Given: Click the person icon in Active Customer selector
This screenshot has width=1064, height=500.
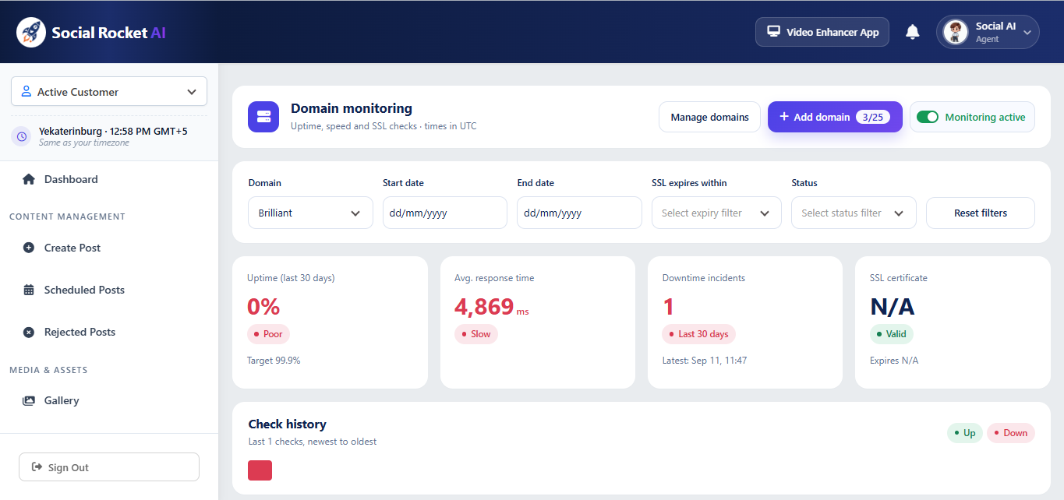Looking at the screenshot, I should 27,91.
